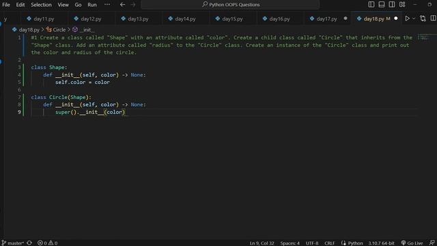Open the Edit menu

pyautogui.click(x=20, y=5)
